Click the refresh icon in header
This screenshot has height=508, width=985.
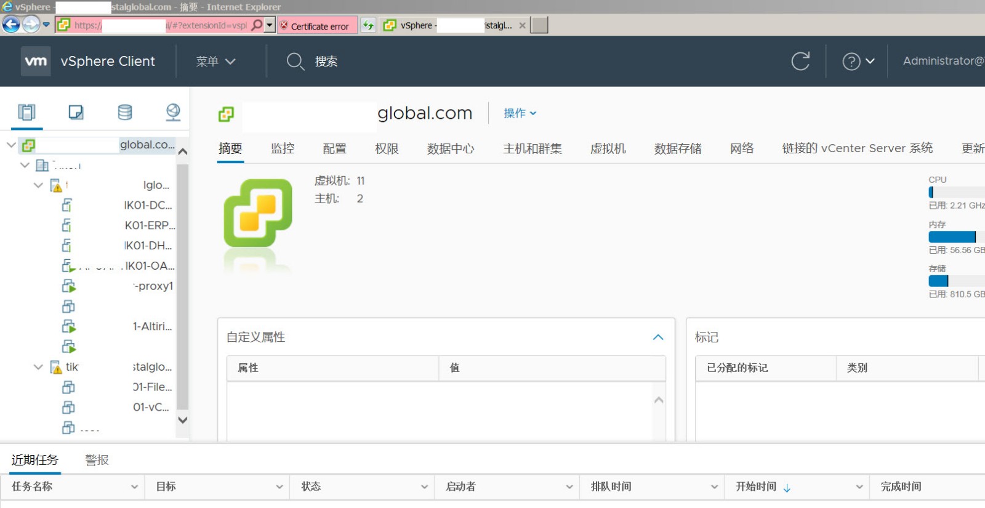click(800, 61)
